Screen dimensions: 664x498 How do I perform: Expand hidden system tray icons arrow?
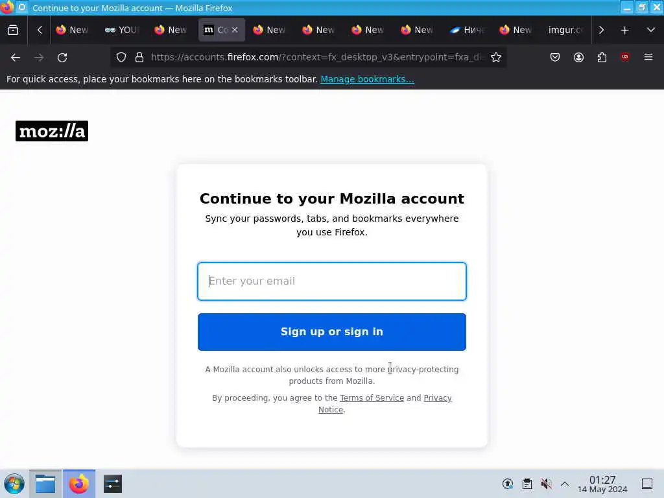(565, 484)
